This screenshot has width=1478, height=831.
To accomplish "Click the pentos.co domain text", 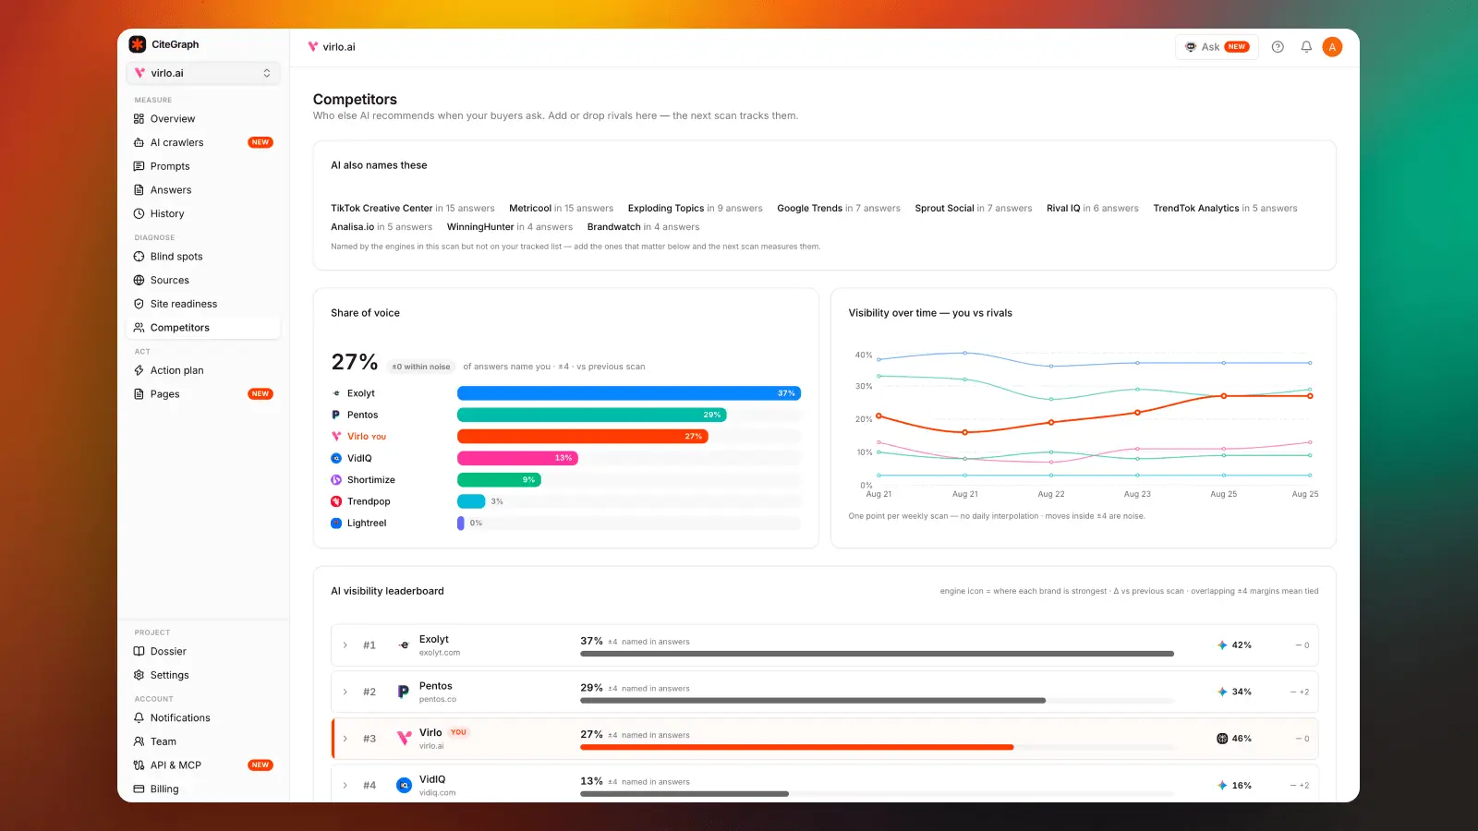I will 438,700.
